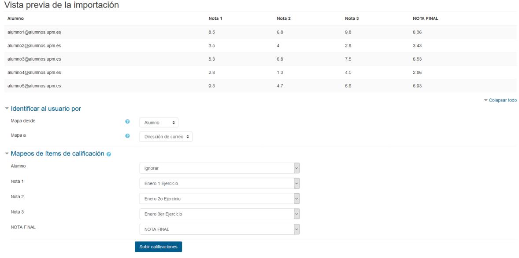Image resolution: width=519 pixels, height=258 pixels.
Task: Open help icon beside Mapeos de ítems de calificación
Action: [x=109, y=154]
